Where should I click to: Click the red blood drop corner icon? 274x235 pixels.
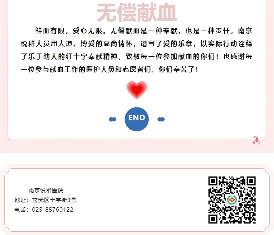coord(256,140)
